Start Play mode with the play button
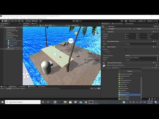This screenshot has height=119, width=159. pos(74,21)
